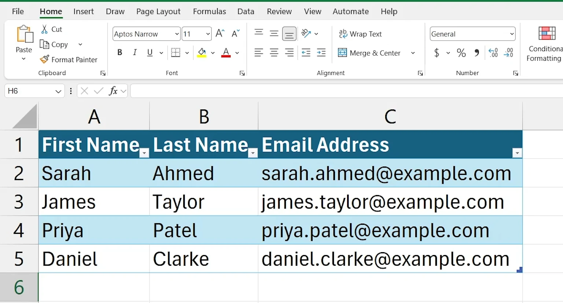Click the Paste clipboard icon
563x303 pixels.
click(25, 34)
